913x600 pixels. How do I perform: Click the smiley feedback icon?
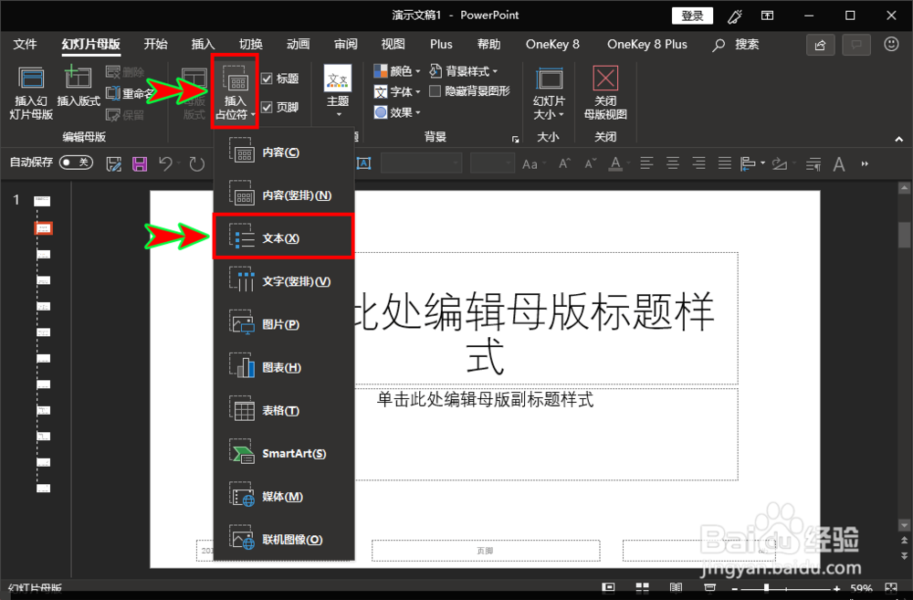click(x=891, y=44)
